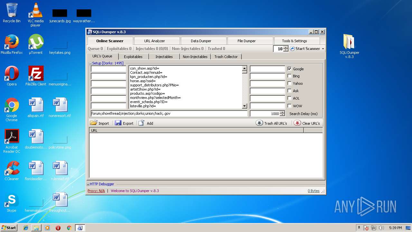Switch to the File Dumper tab
412x232 pixels.
click(x=250, y=41)
